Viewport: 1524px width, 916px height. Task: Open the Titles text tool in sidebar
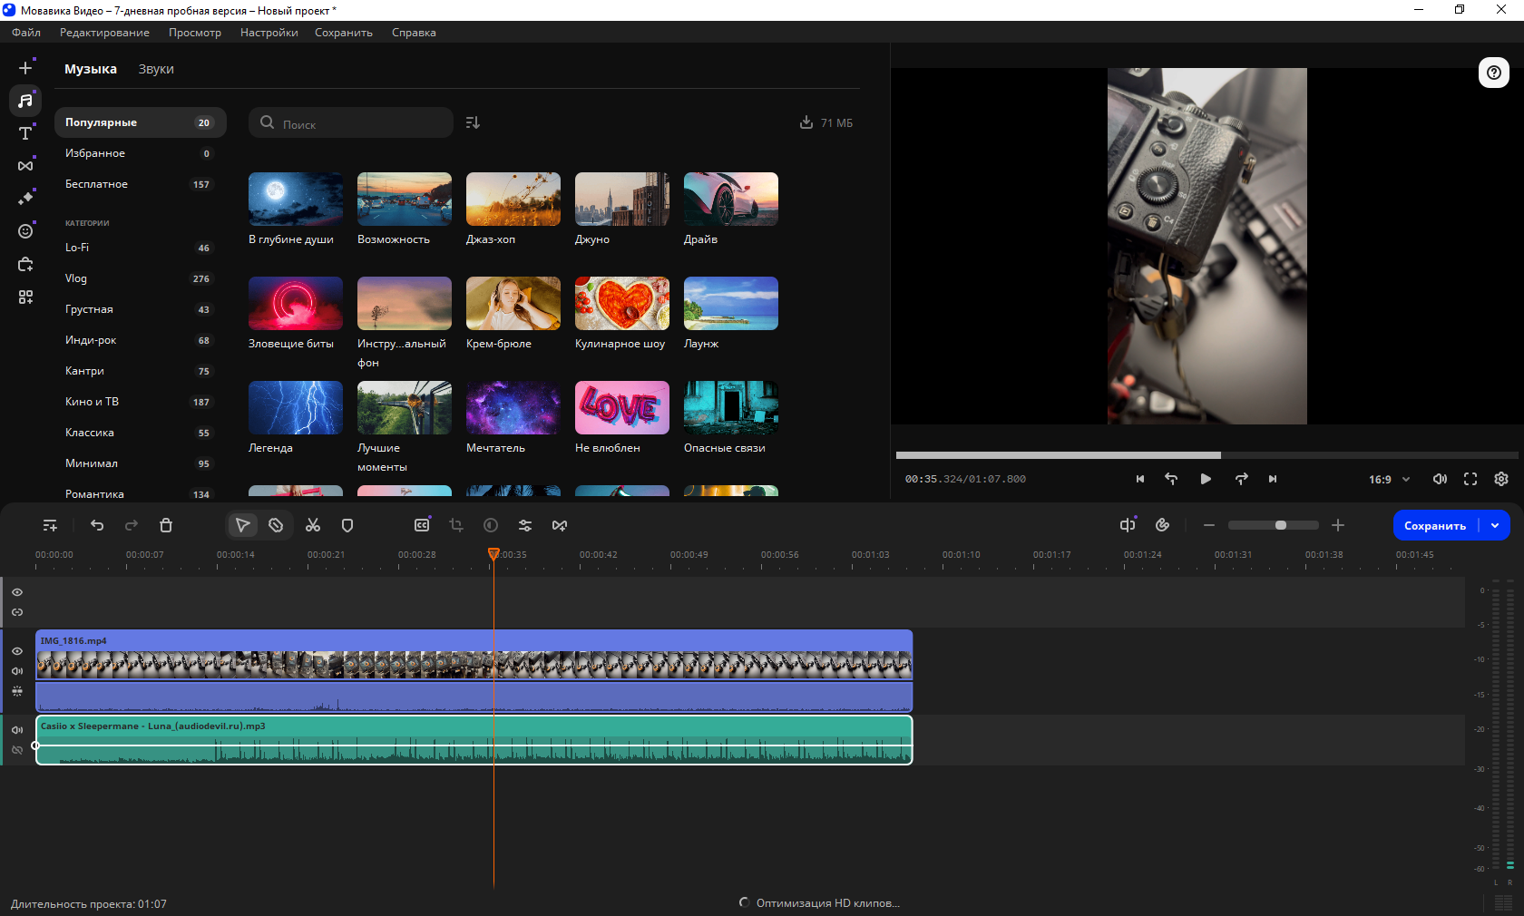25,133
